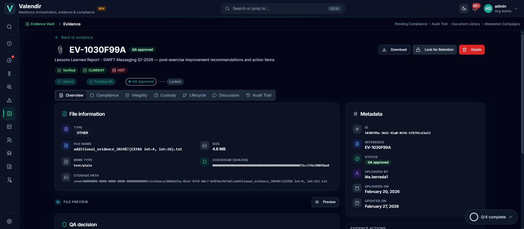Open the reports chart sidebar icon

pyautogui.click(x=9, y=166)
